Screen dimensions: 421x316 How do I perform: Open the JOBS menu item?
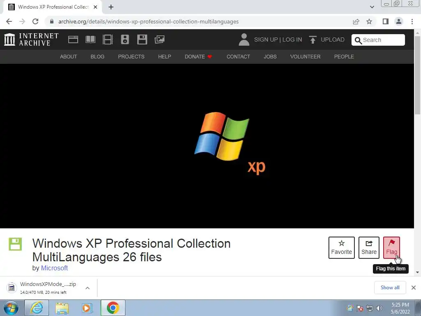point(270,57)
